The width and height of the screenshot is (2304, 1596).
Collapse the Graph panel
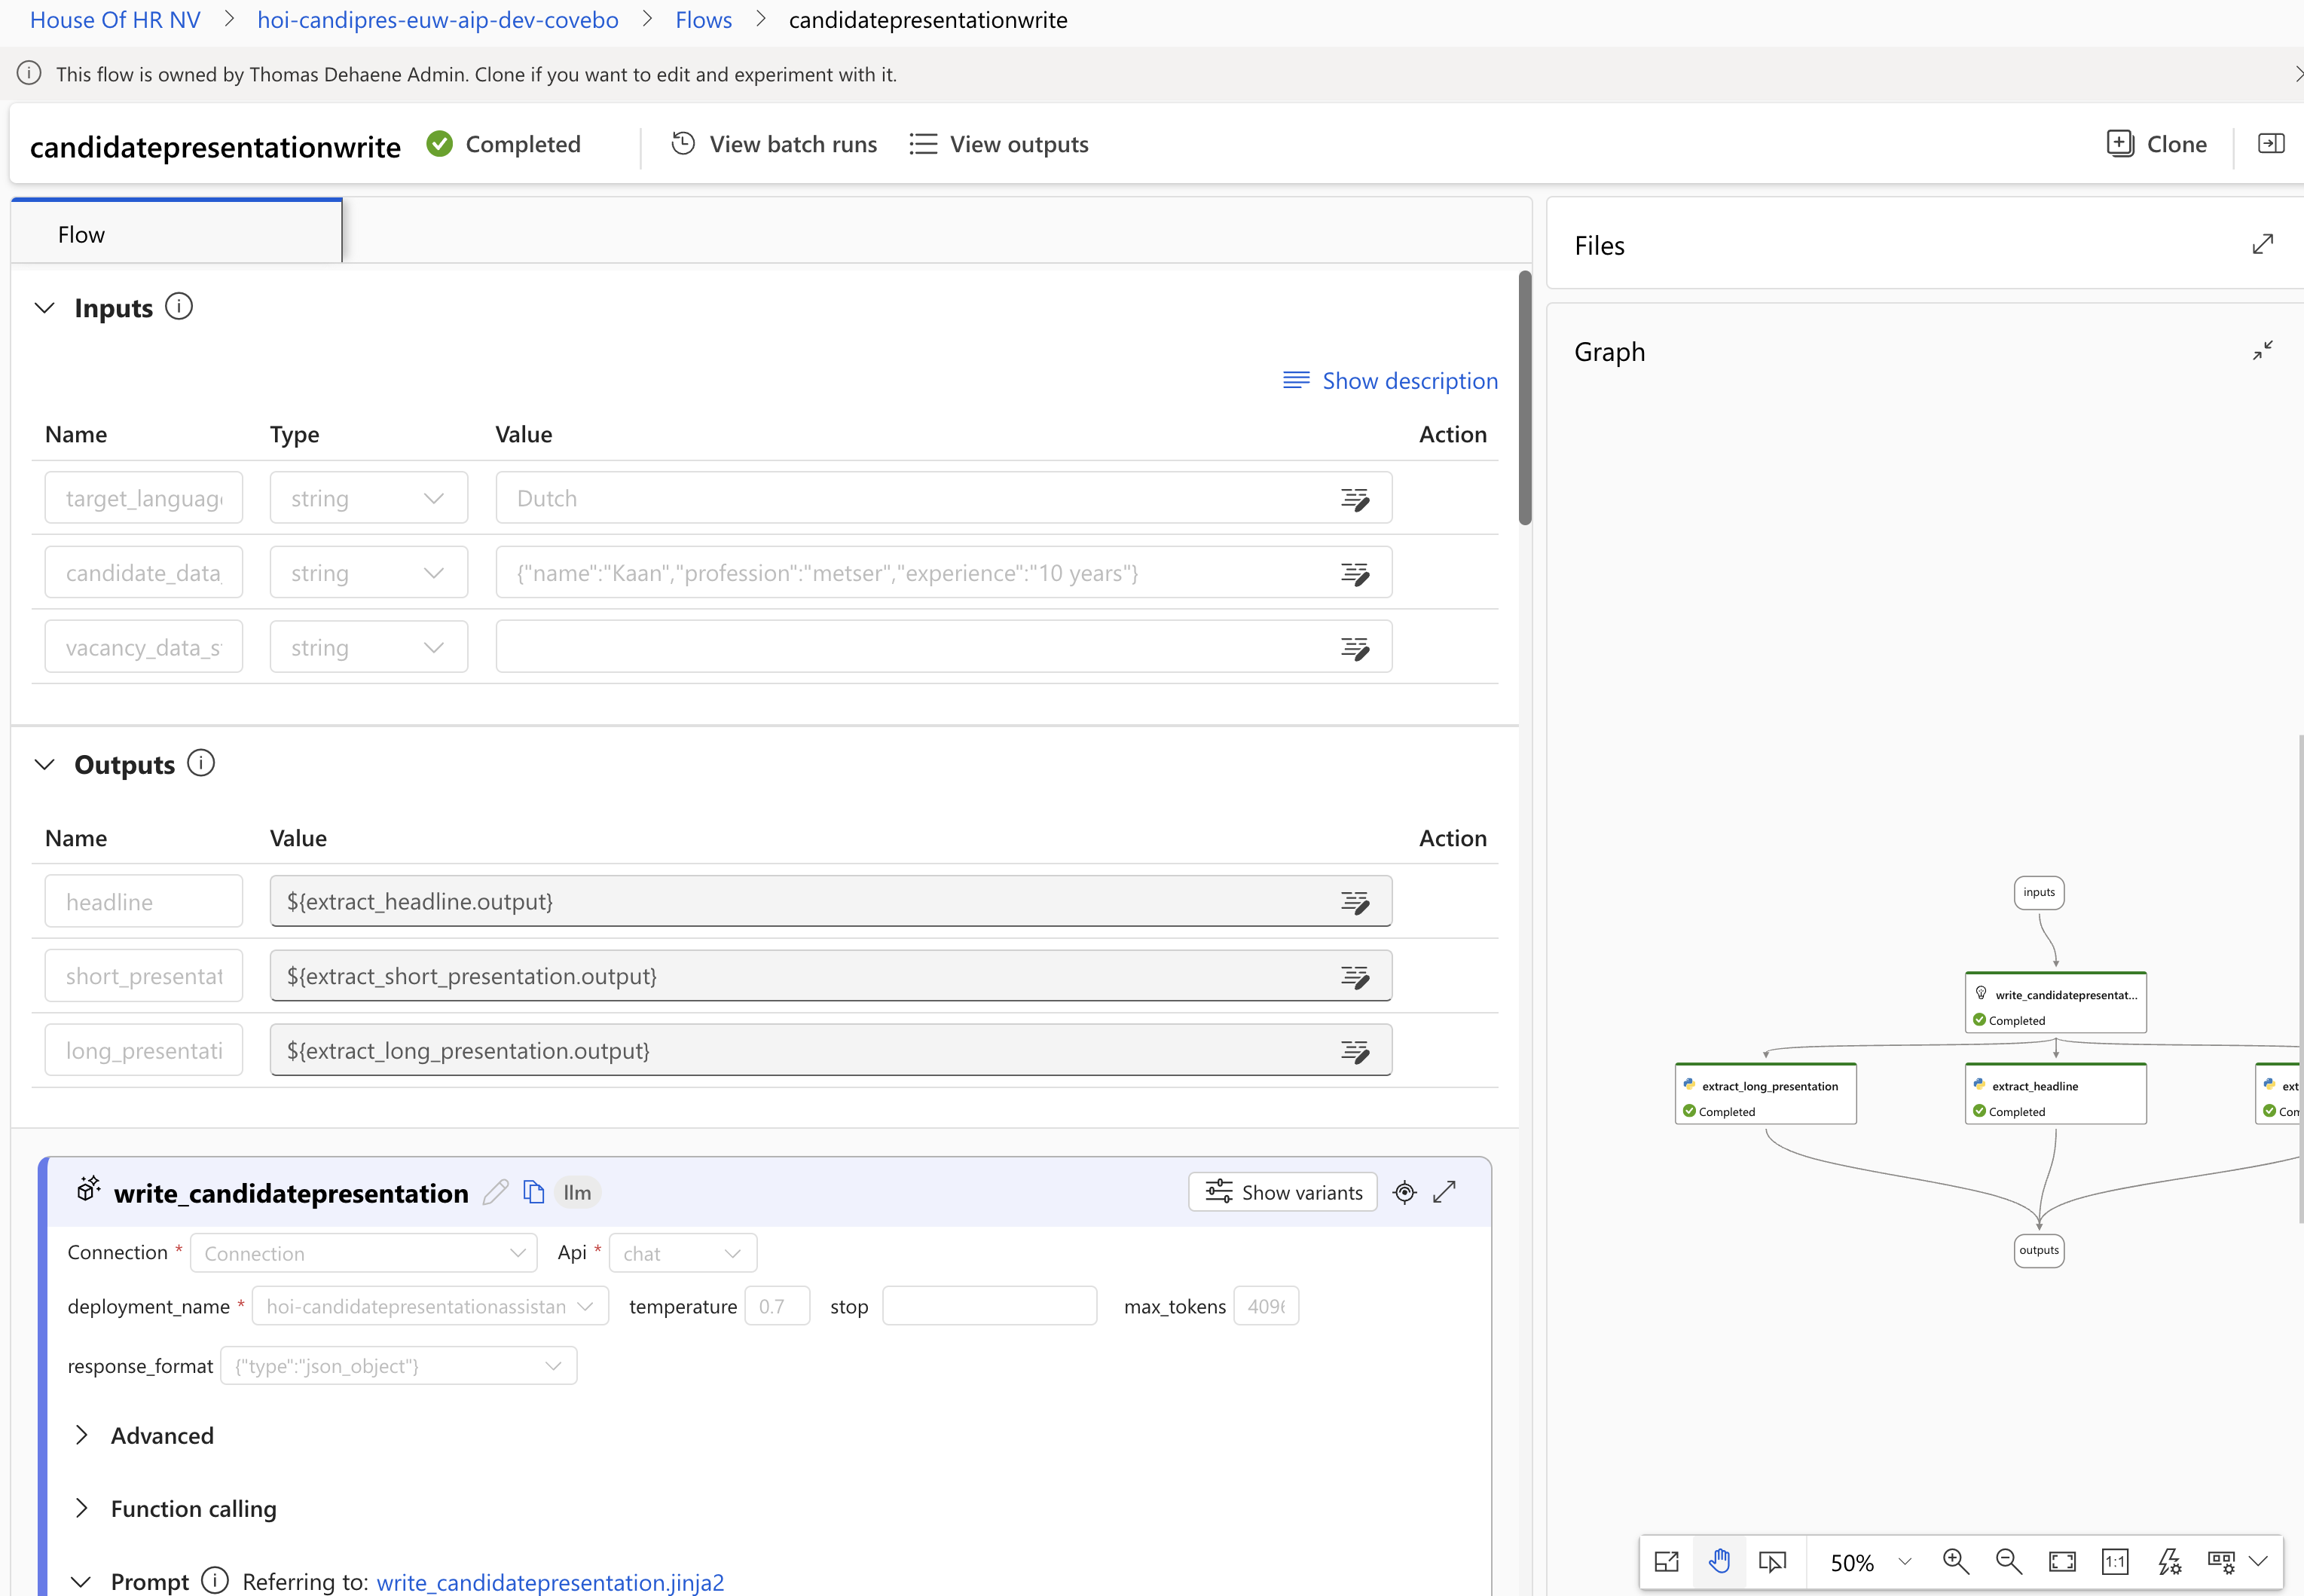point(2263,351)
